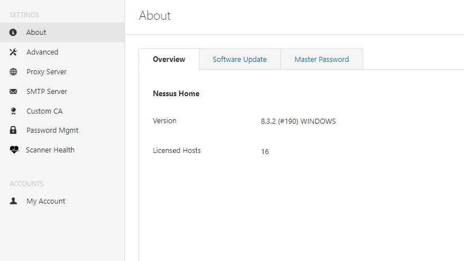
Task: Select the About label in the sidebar
Action: click(x=36, y=33)
